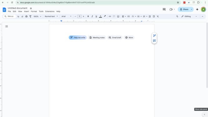Toggle italic formatting
The width and height of the screenshot is (208, 117).
pos(92,16)
